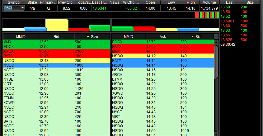The width and height of the screenshot is (263, 136).
Task: Click the Low column header
Action: (x=171, y=2)
